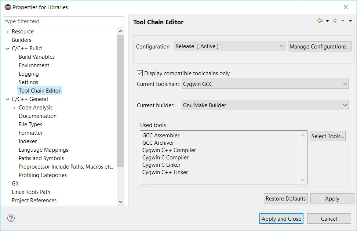Image resolution: width=357 pixels, height=231 pixels.
Task: Expand the Code Analysis tree node
Action: pyautogui.click(x=14, y=108)
